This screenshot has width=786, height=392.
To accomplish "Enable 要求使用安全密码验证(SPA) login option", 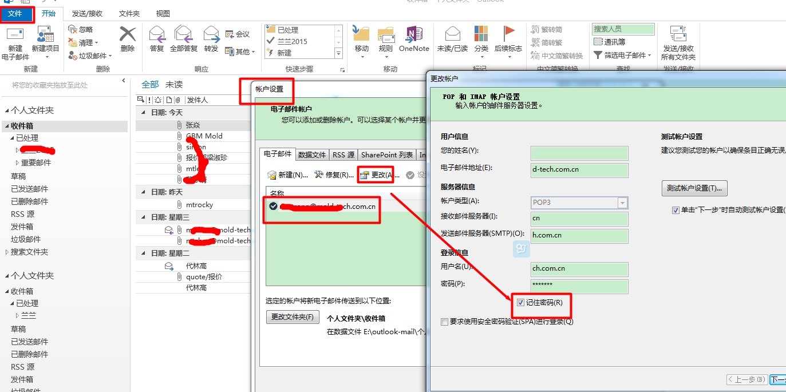I will tap(444, 322).
